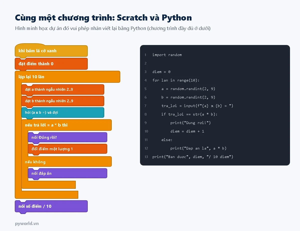
Task: Click the heading 'Cùng một chương trình: Scratch và Python'
Action: point(103,18)
